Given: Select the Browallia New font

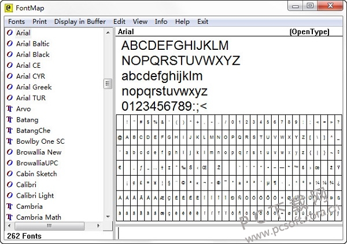Looking at the screenshot, I should pyautogui.click(x=39, y=152).
